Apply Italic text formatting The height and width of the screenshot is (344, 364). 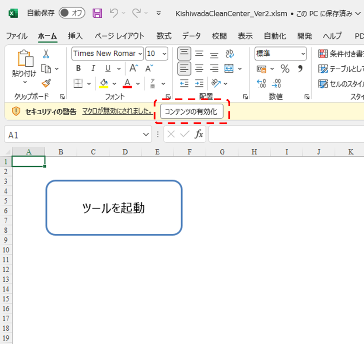pyautogui.click(x=93, y=69)
